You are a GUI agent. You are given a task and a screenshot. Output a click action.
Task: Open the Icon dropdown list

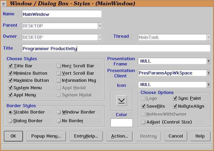[x=208, y=85]
